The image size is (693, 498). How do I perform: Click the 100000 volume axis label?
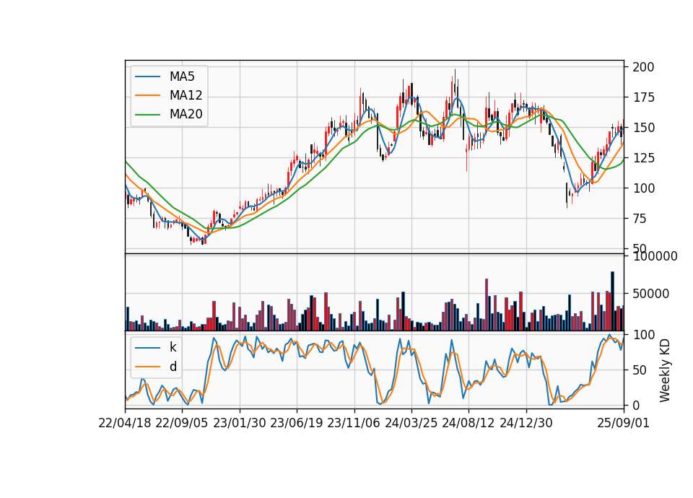(655, 256)
